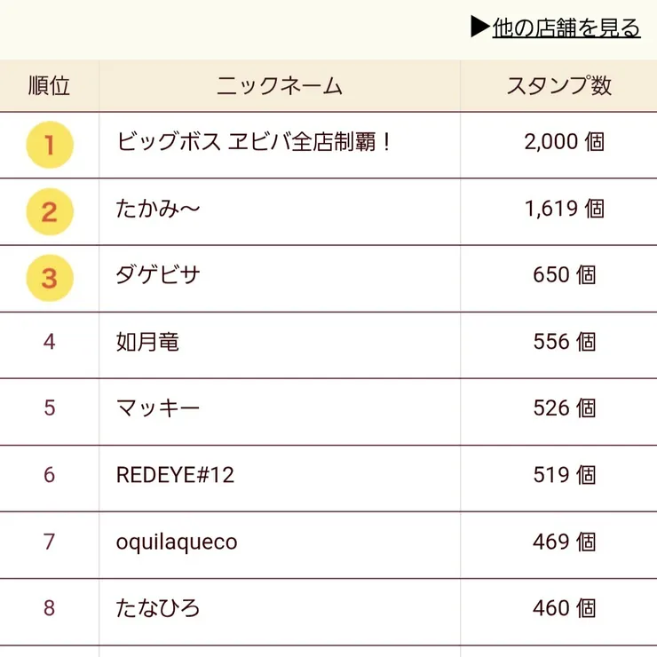Click nickname 如月竜

pyautogui.click(x=147, y=342)
